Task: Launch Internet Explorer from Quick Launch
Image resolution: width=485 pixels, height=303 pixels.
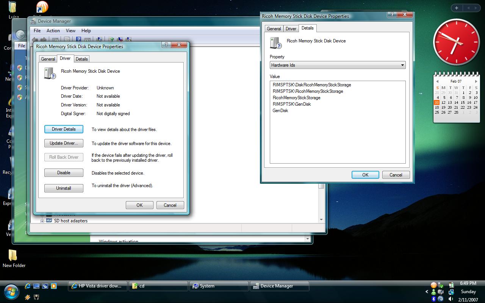Action: 28,286
